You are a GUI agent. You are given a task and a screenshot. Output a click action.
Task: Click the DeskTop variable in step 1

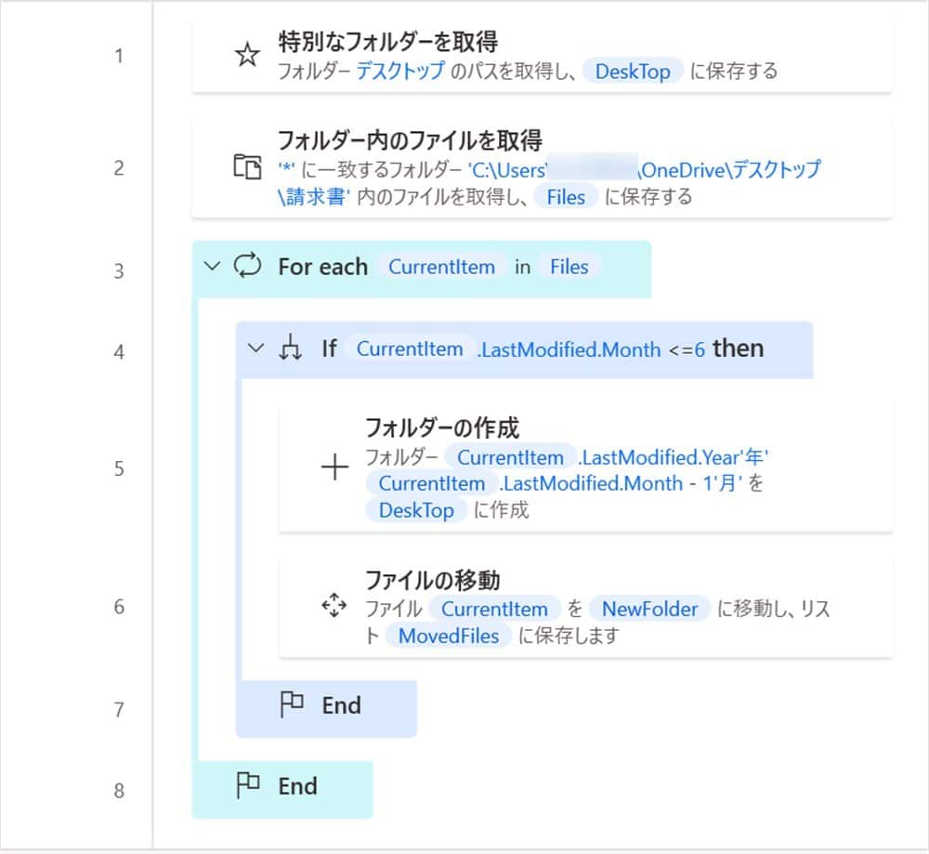(633, 72)
